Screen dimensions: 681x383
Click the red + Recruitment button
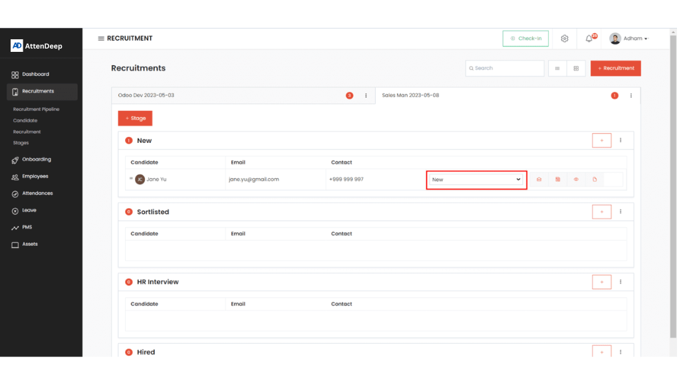615,68
